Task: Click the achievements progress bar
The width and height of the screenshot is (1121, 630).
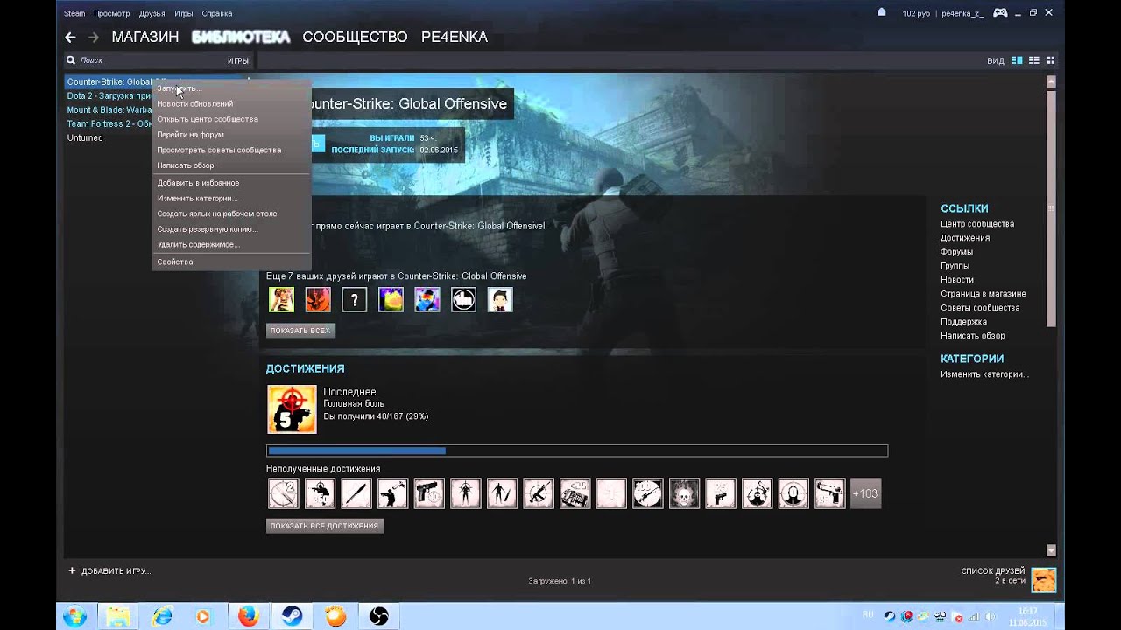Action: tap(577, 451)
